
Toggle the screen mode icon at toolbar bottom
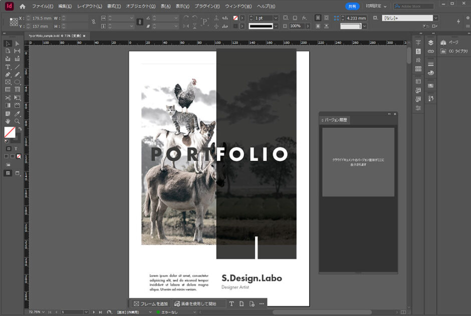[x=8, y=172]
